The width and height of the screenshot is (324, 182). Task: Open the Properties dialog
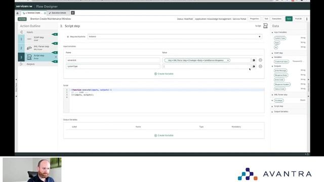[254, 19]
